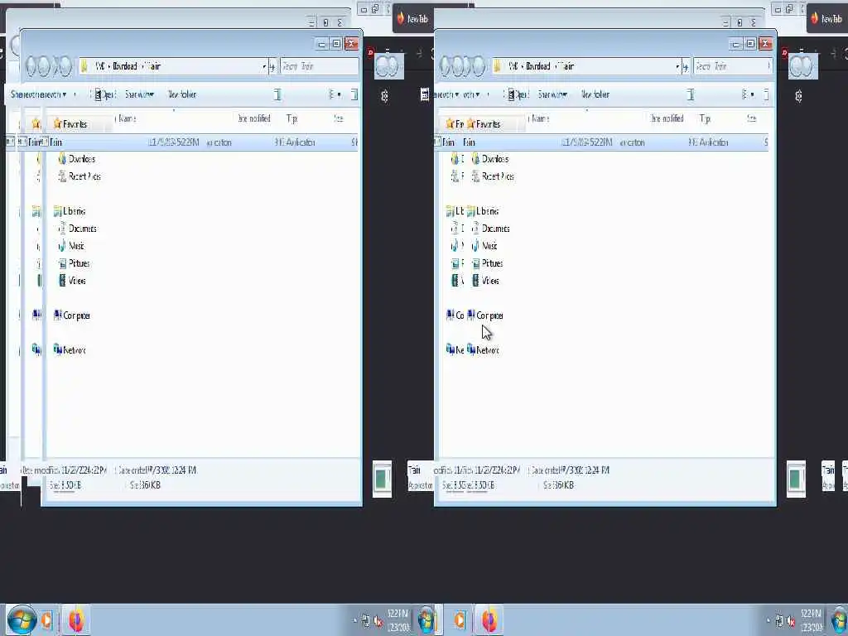Screen dimensions: 848x636
Task: Refresh the left Explorer window address bar
Action: (272, 66)
